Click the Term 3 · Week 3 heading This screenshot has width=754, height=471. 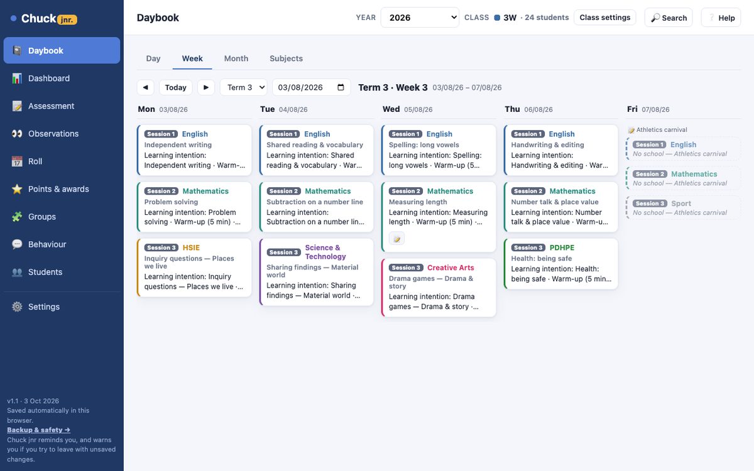[393, 87]
